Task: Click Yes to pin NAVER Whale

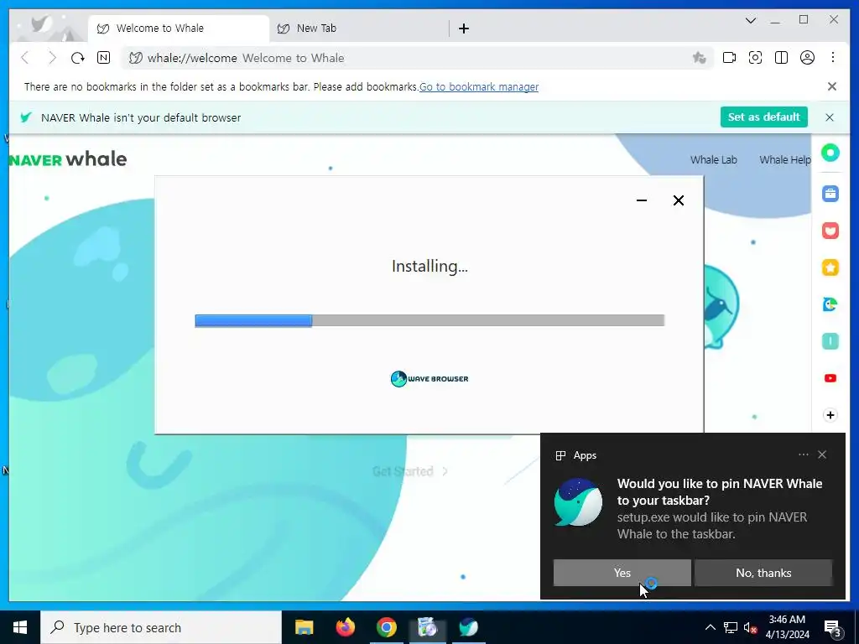Action: click(x=622, y=573)
